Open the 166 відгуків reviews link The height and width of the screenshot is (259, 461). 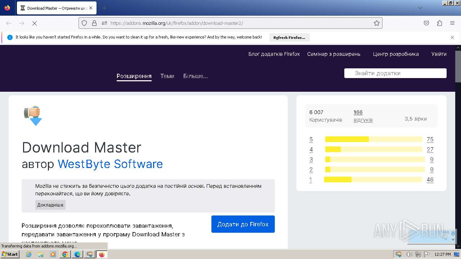[x=363, y=116]
